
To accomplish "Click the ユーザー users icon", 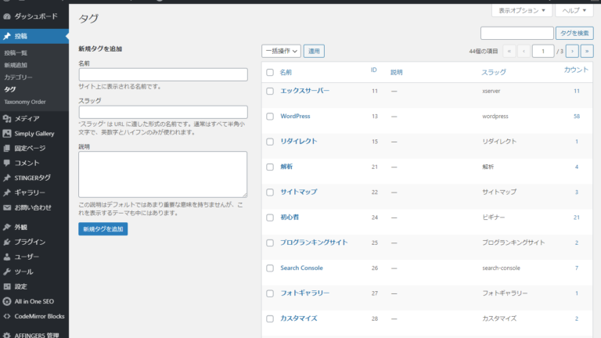I will coord(7,257).
